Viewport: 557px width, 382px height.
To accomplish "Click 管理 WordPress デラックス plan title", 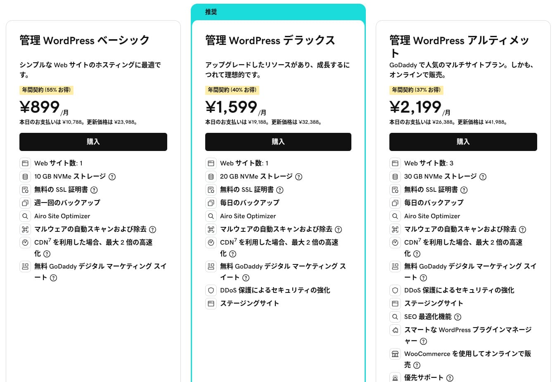I will [x=270, y=40].
